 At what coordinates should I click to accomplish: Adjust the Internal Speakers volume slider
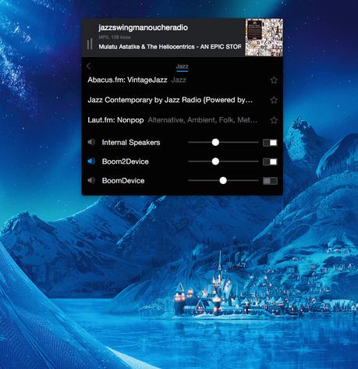click(x=223, y=142)
